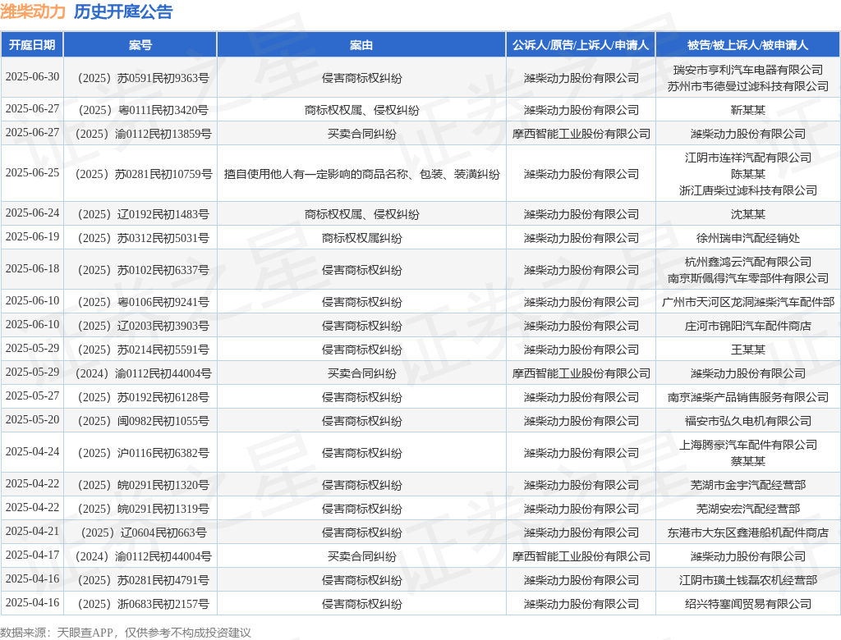Click defendant 陈某某
841x640 pixels.
point(747,174)
